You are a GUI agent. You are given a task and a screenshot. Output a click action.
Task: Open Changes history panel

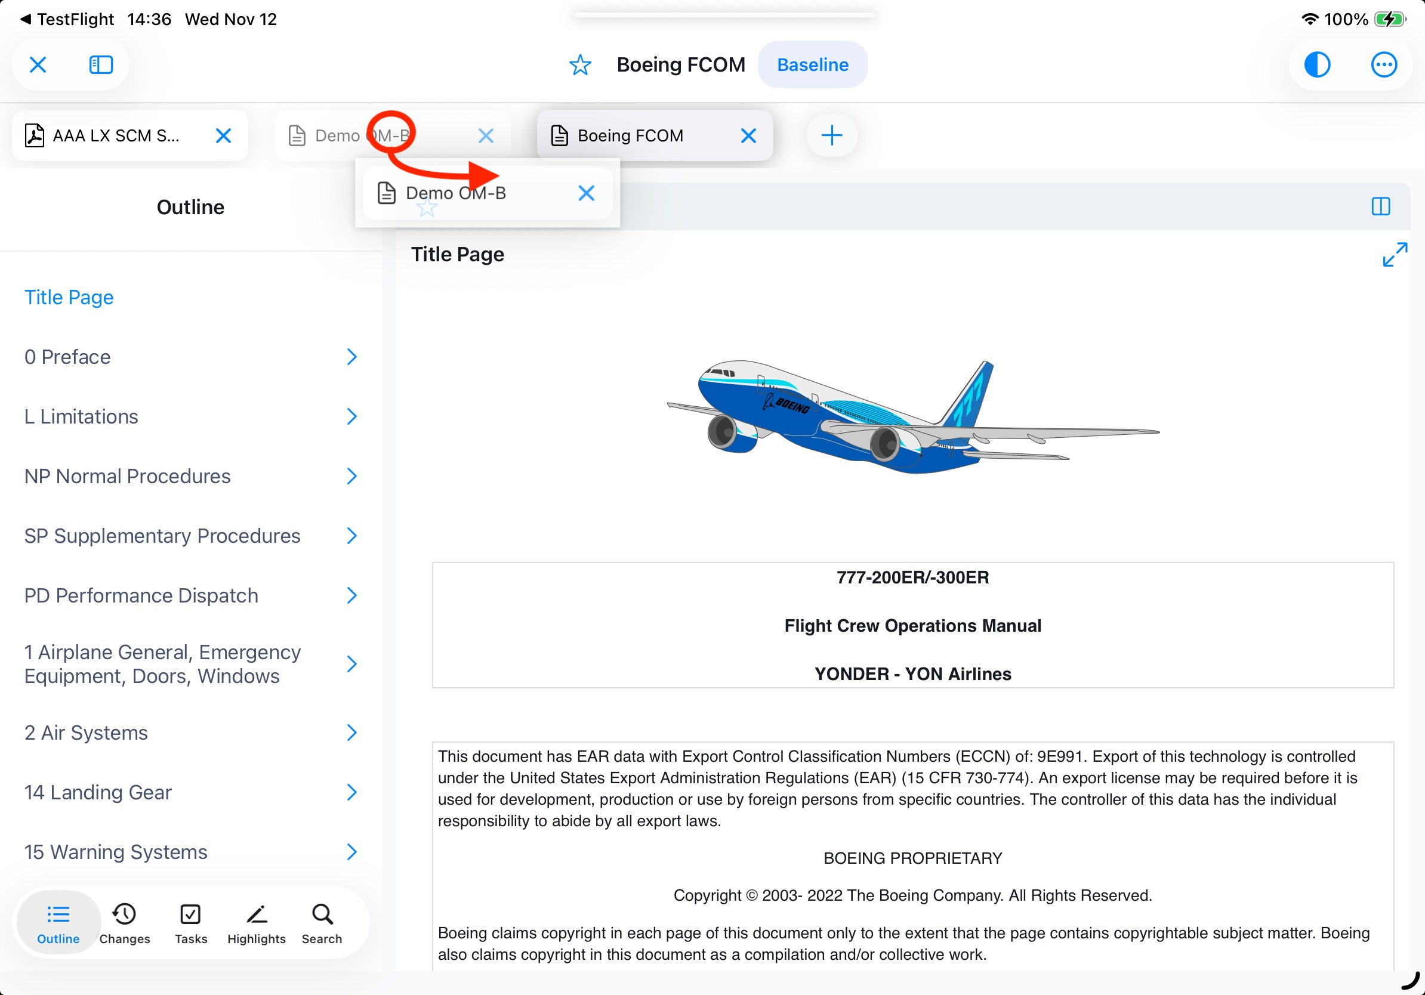click(x=124, y=923)
